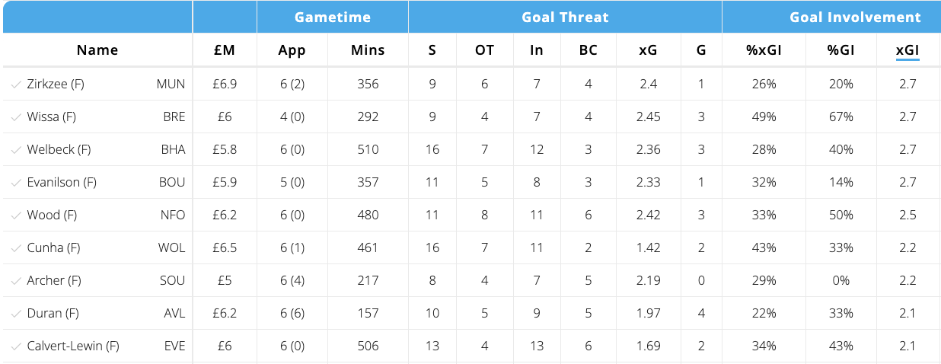Screen dimensions: 941x364
Task: Open player Calvert-Lewin (F) name link
Action: coord(73,346)
